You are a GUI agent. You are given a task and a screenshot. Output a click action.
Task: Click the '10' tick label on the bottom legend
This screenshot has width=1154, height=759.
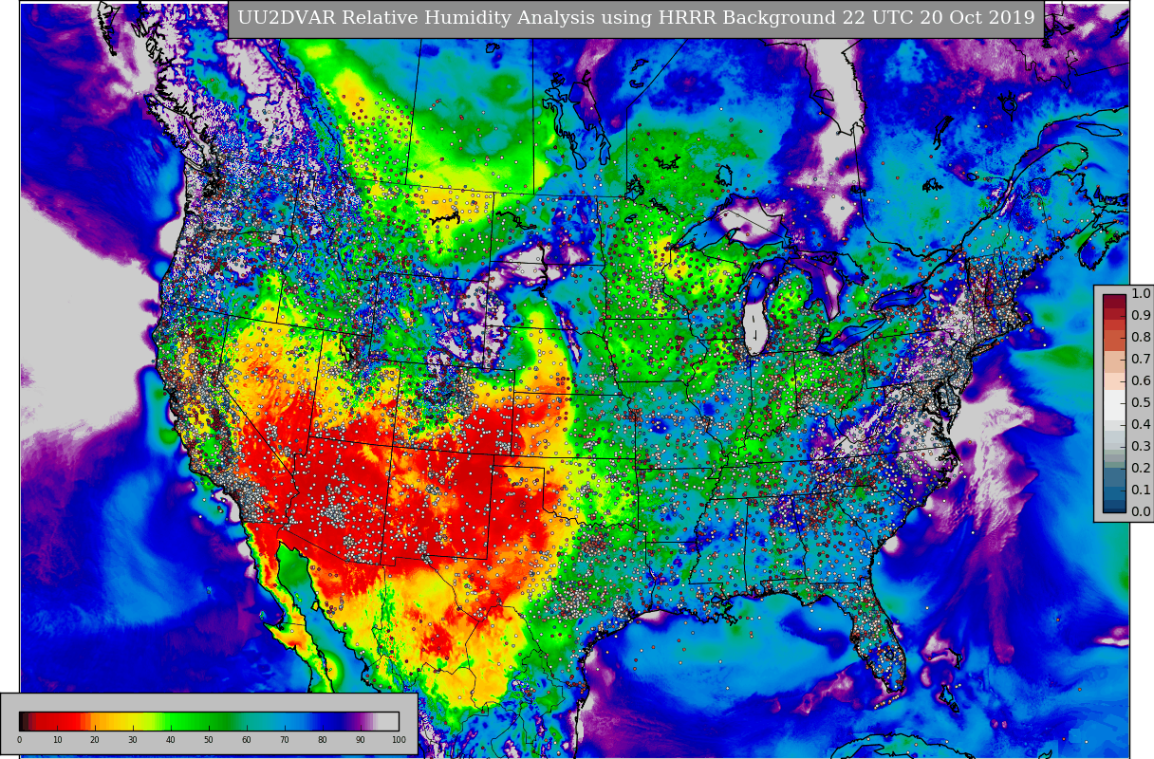point(57,740)
